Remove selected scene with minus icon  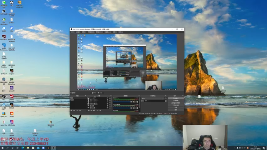point(74,111)
